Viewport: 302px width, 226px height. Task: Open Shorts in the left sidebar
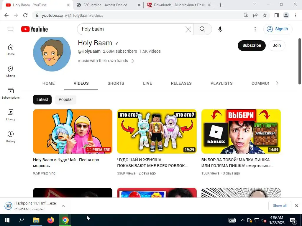tap(11, 72)
